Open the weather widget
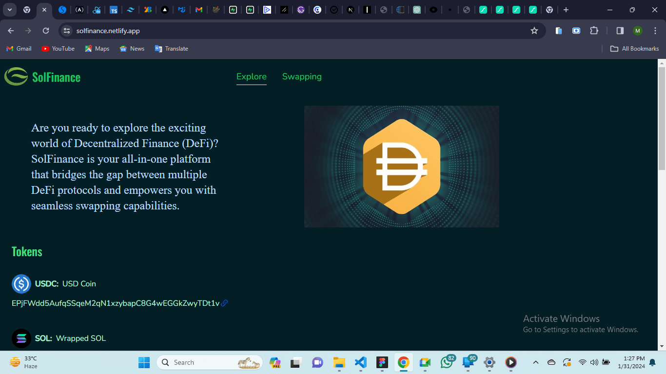The height and width of the screenshot is (374, 666). (x=23, y=362)
